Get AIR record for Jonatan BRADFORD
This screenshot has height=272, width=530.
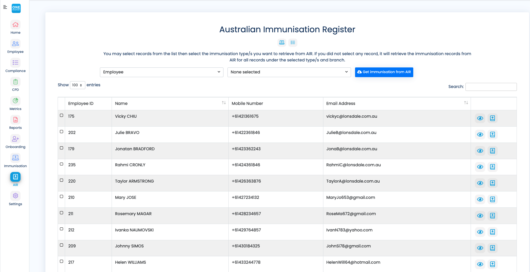492,151
